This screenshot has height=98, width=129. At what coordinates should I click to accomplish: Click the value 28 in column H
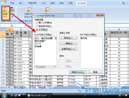(x=119, y=46)
